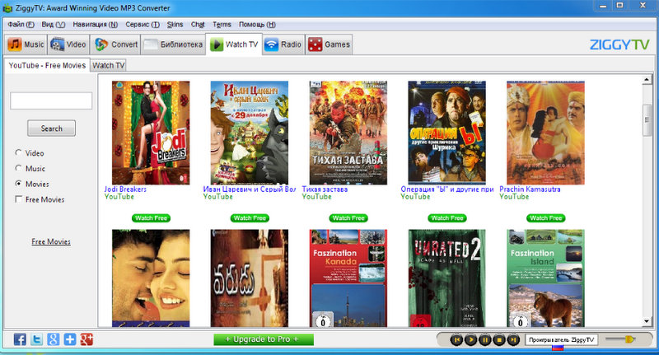Image resolution: width=659 pixels, height=355 pixels.
Task: Click the Операция Ы movie poster
Action: 446,133
